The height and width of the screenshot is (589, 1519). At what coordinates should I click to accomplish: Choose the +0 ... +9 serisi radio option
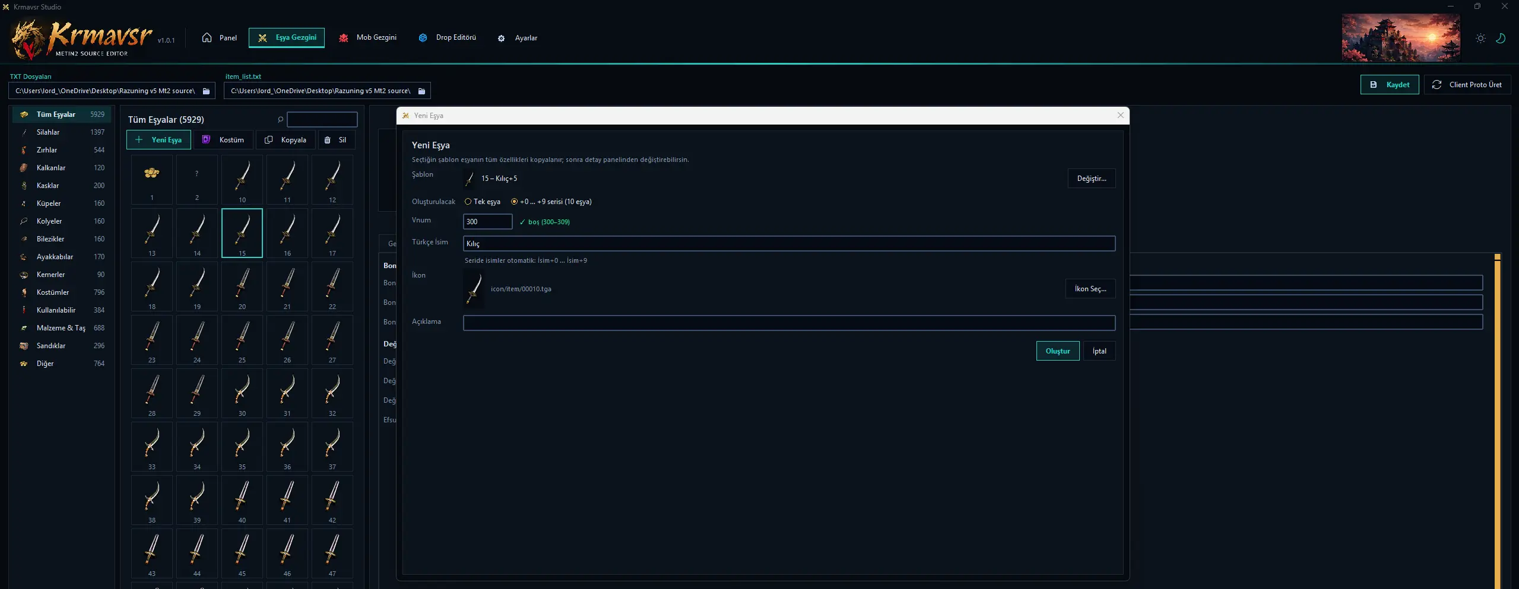(551, 202)
